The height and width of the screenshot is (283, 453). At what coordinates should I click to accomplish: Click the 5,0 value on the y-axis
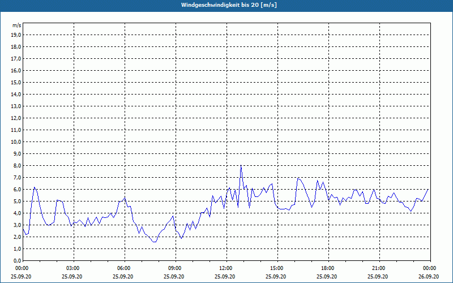click(x=16, y=201)
